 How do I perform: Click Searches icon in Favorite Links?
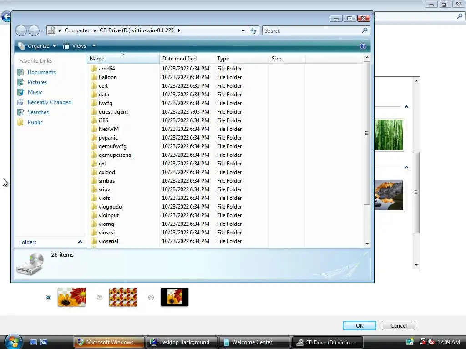pos(20,112)
